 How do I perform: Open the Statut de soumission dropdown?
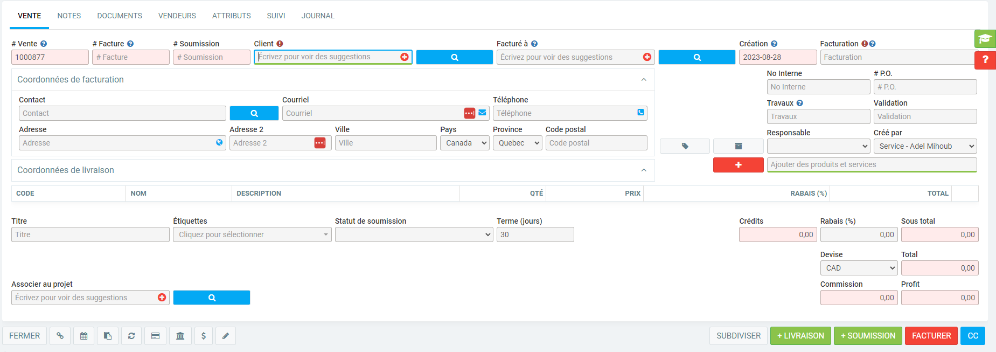tap(414, 234)
